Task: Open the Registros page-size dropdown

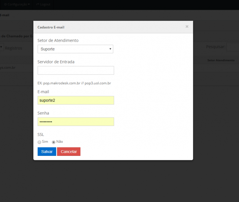Action: pos(1,48)
